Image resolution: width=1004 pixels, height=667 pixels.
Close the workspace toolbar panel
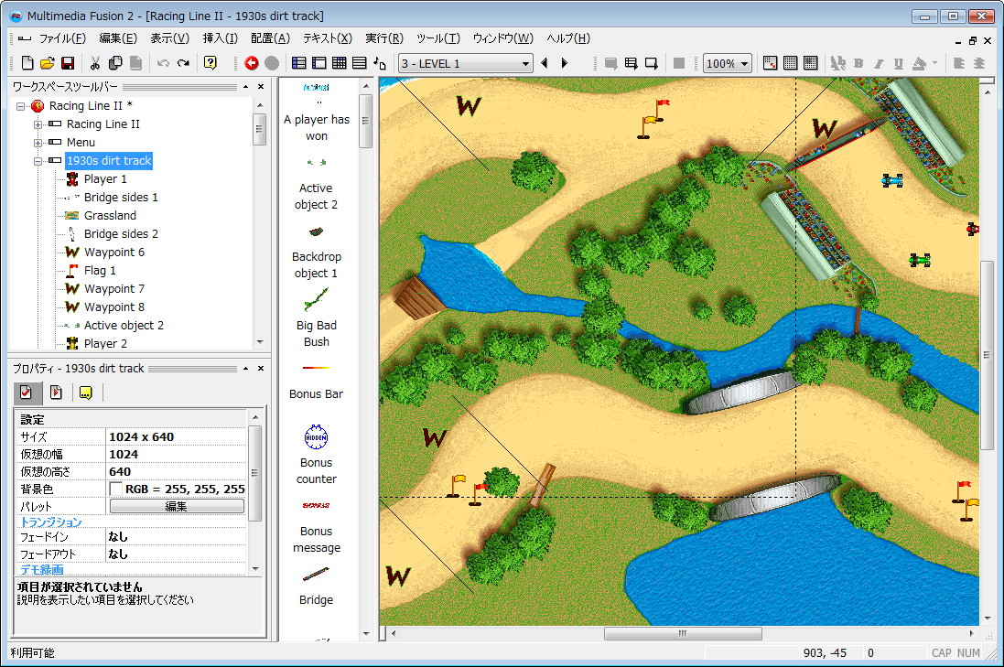261,86
